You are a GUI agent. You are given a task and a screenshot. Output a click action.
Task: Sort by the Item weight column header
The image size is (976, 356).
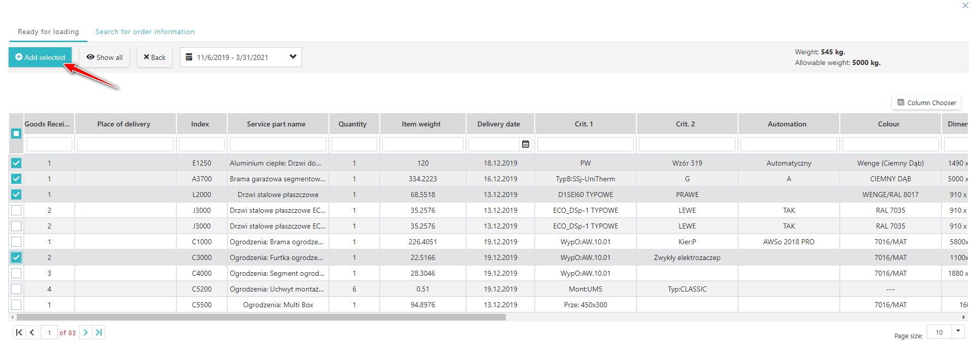[x=421, y=124]
